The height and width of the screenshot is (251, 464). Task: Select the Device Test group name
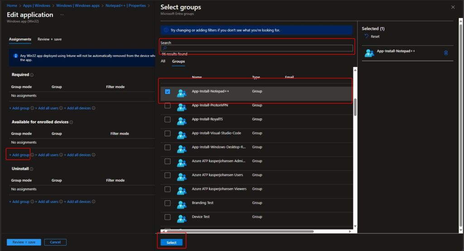[201, 217]
